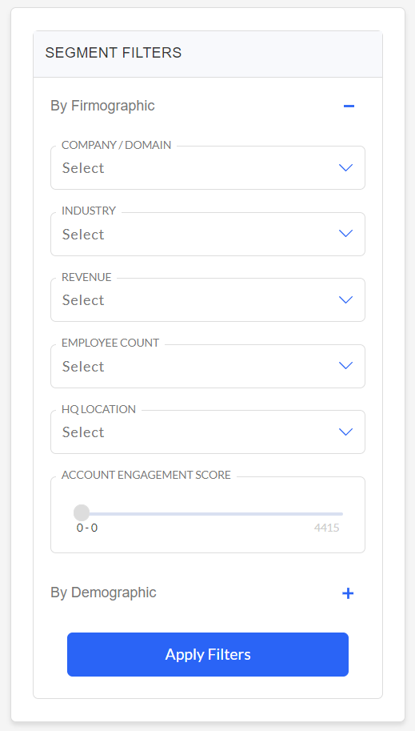Click the engagement score slider handle
This screenshot has width=415, height=731.
coord(82,512)
